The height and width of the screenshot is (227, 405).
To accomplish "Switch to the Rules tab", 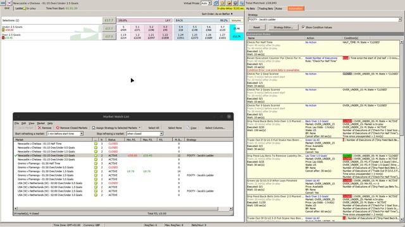I will (x=279, y=8).
